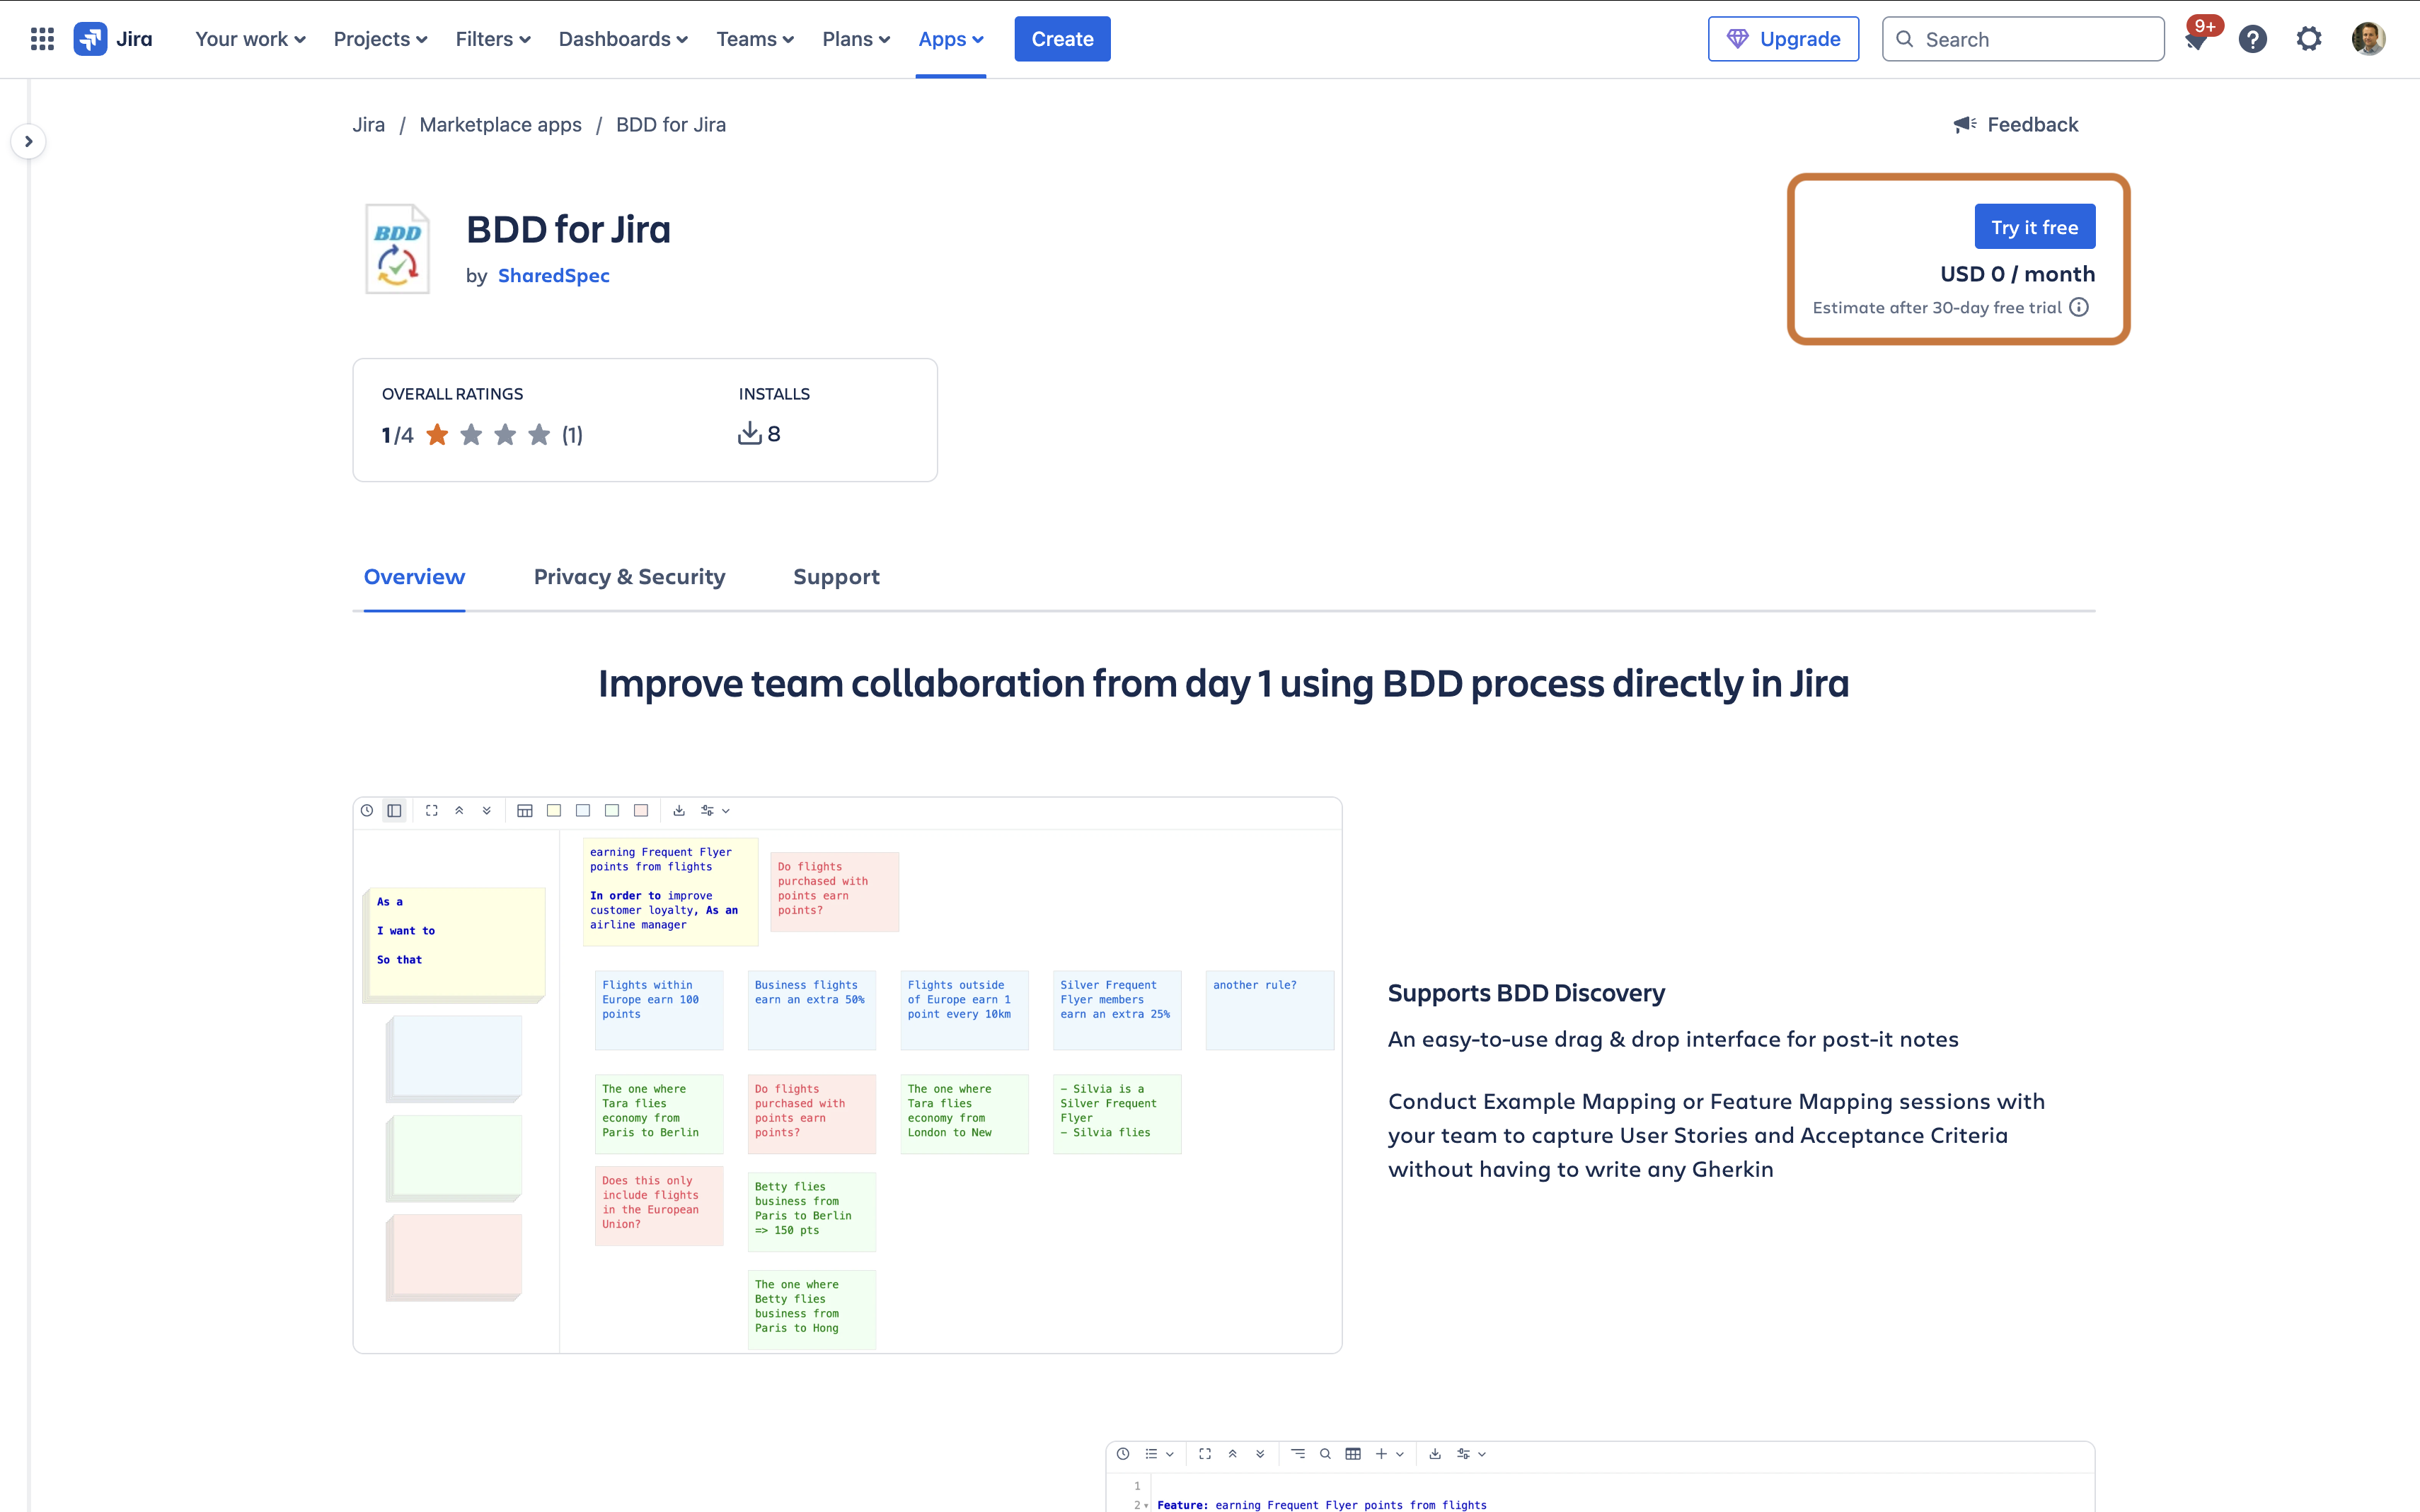Click the easy-to-use drag & drop description text
This screenshot has width=2420, height=1512.
coord(1673,1039)
